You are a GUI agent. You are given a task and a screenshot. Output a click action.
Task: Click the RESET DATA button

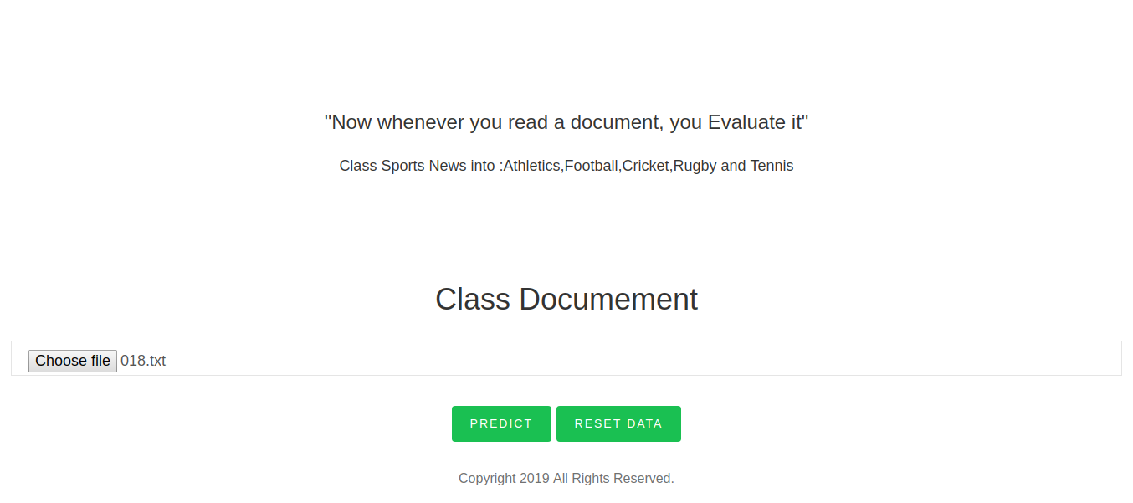(x=618, y=423)
